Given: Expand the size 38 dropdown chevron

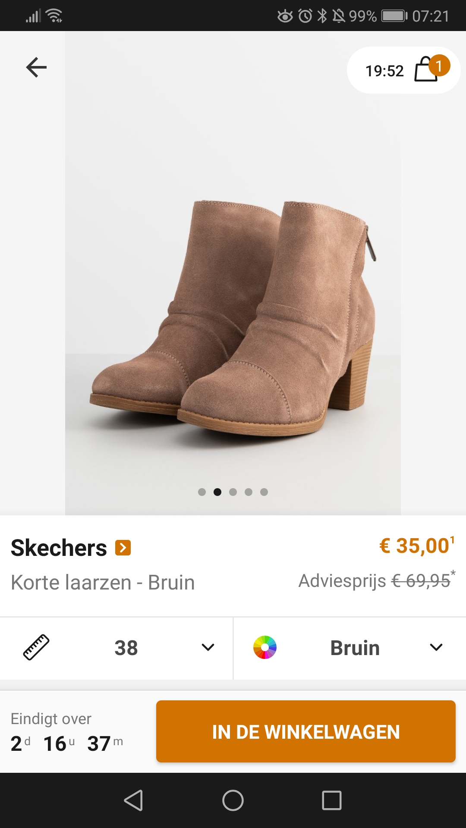Looking at the screenshot, I should click(208, 647).
